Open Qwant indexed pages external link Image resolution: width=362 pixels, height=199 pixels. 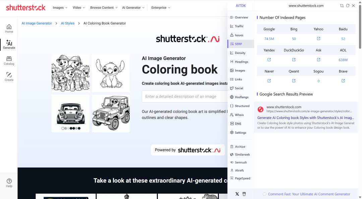294,80
